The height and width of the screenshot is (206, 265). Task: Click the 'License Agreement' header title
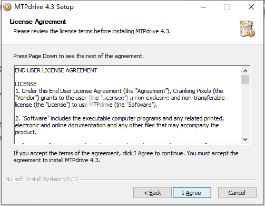tap(38, 22)
